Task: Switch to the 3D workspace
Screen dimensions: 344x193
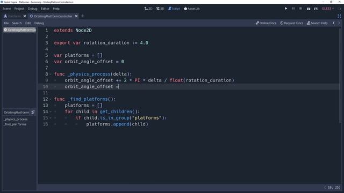Action: 160,9
